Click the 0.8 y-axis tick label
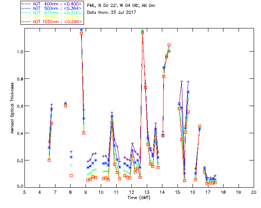 point(20,79)
